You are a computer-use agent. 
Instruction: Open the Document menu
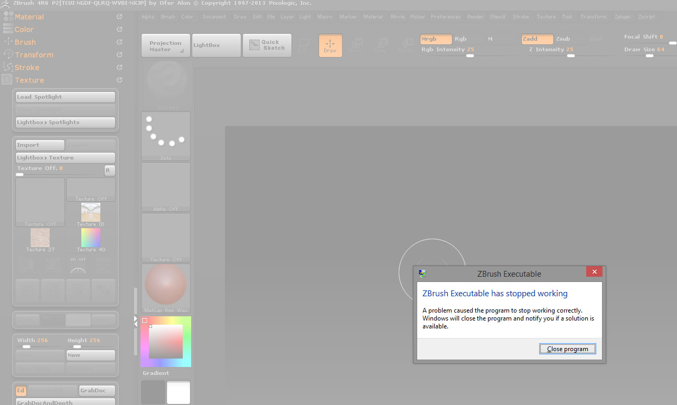coord(214,17)
